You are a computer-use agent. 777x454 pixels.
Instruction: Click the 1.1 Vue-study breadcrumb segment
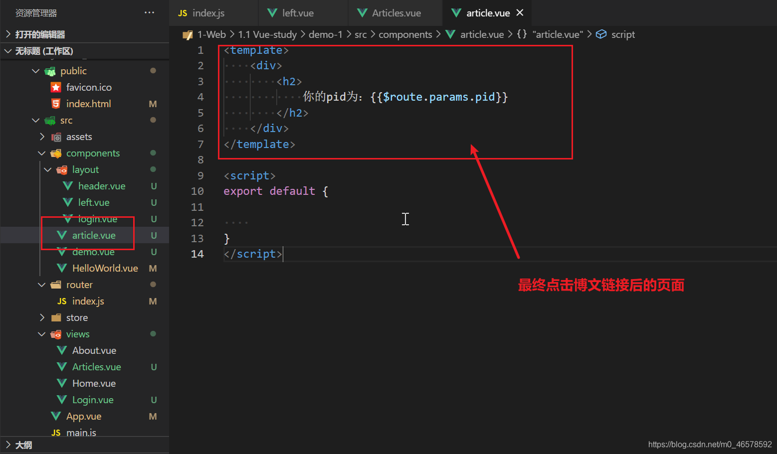click(x=267, y=34)
